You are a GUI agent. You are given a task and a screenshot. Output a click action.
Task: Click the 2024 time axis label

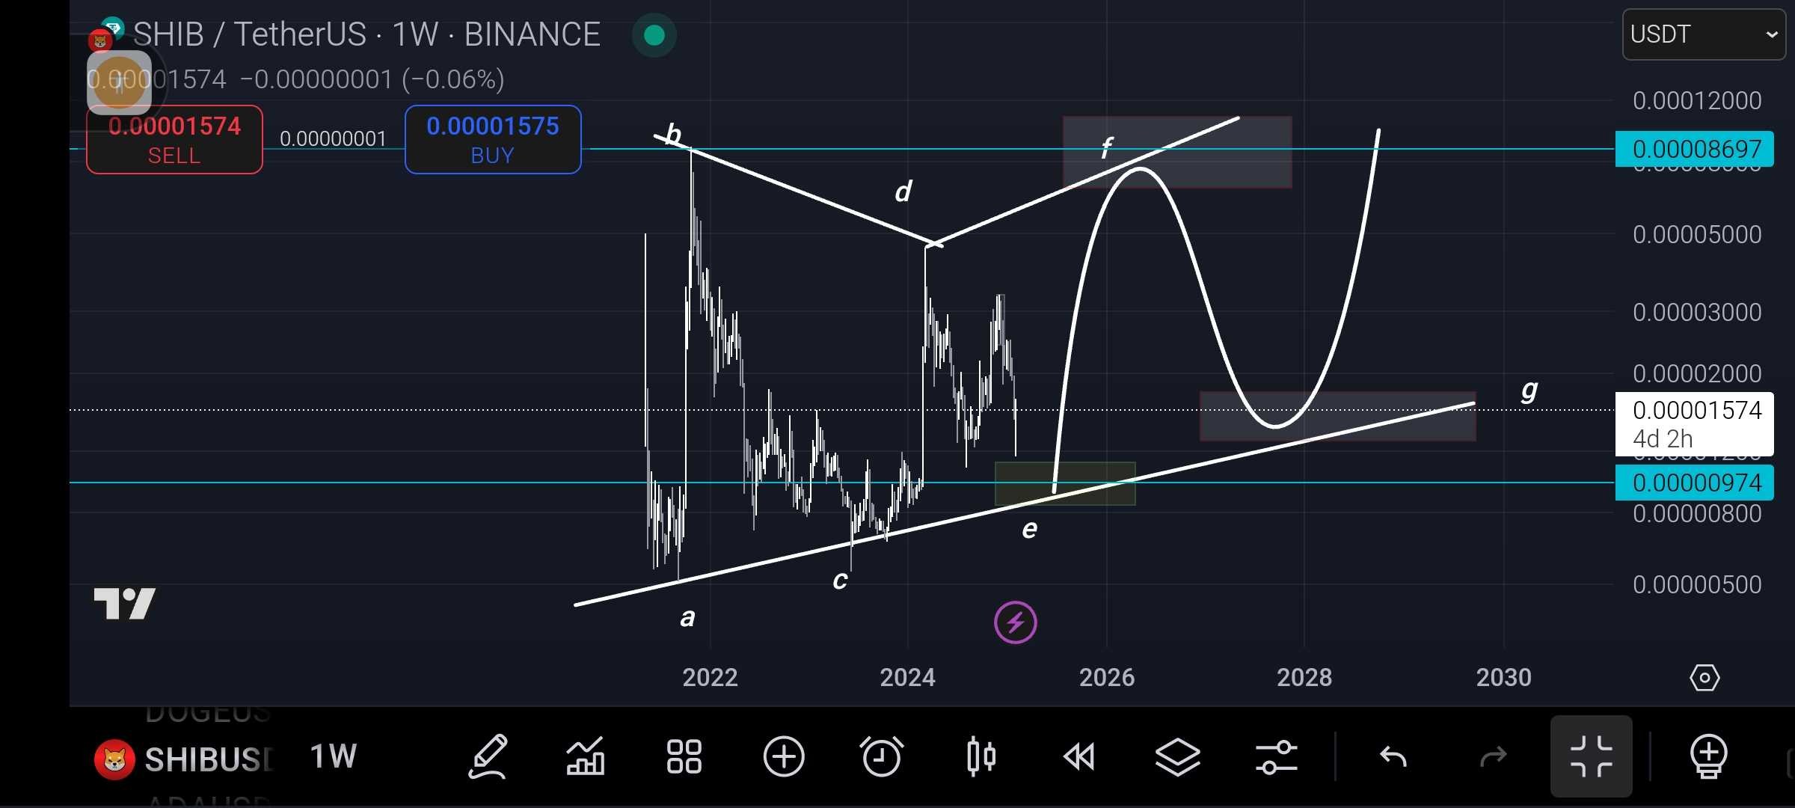(907, 678)
